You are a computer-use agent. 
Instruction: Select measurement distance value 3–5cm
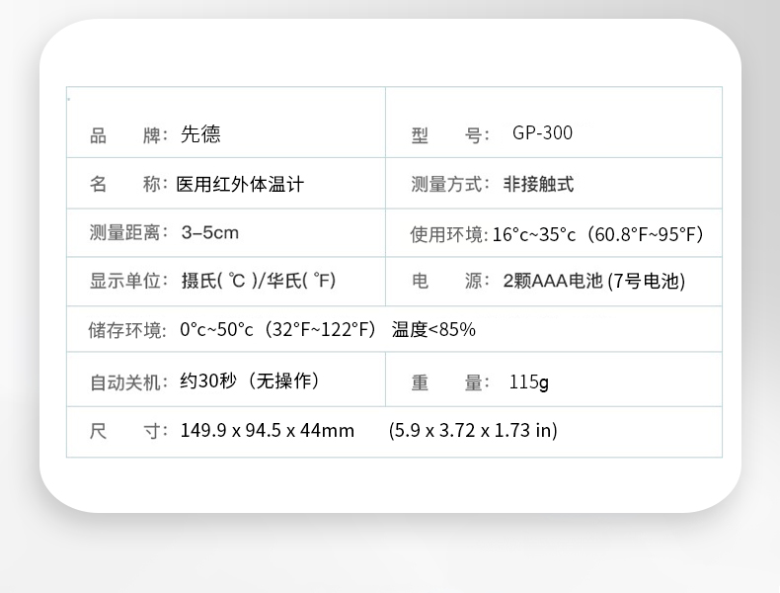click(x=210, y=232)
